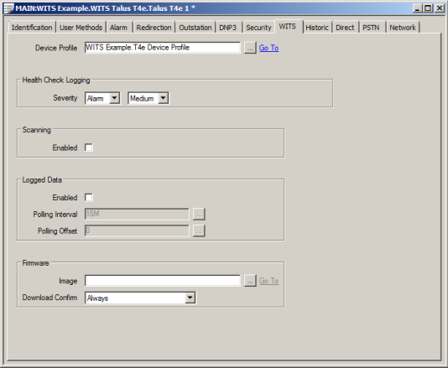Click the Polling Interval field
The width and height of the screenshot is (448, 368).
click(137, 214)
